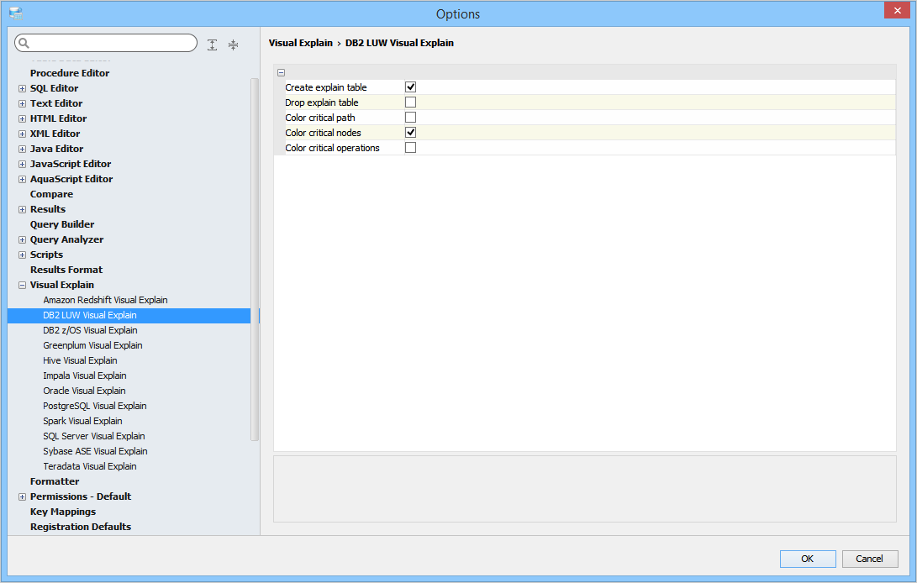Expand the HTML Editor node
The width and height of the screenshot is (917, 583).
coord(22,118)
